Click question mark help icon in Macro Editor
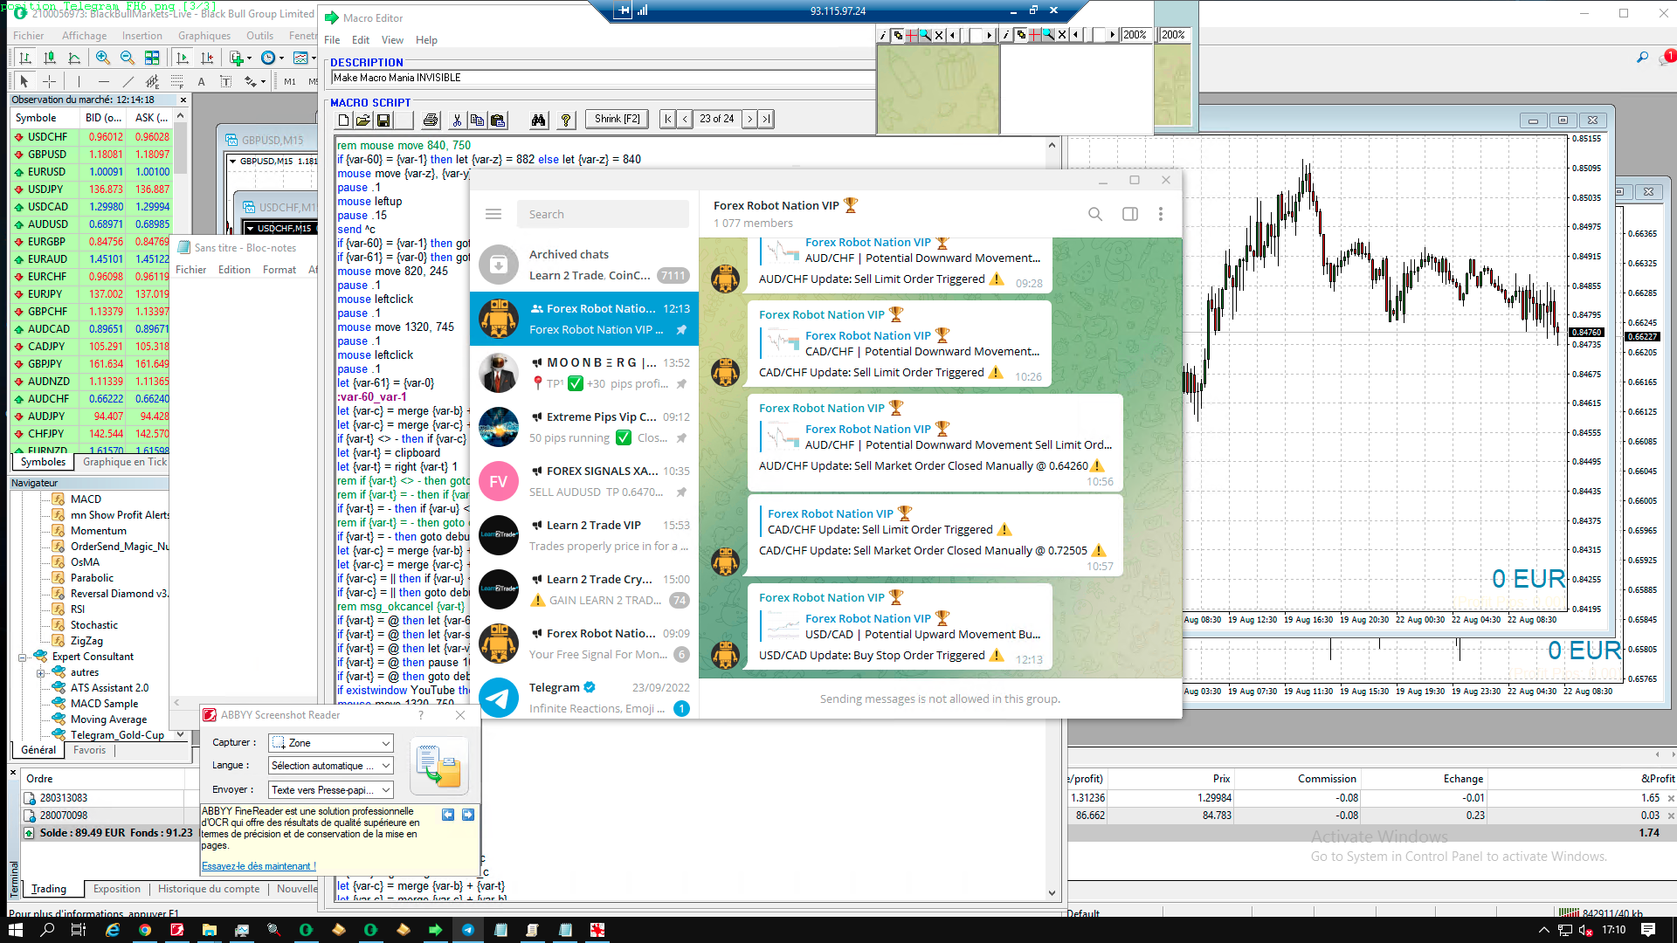Image resolution: width=1677 pixels, height=943 pixels. pyautogui.click(x=566, y=120)
